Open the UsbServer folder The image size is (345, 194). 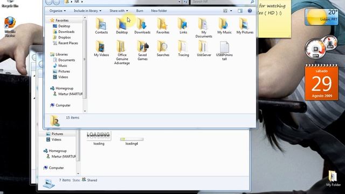pyautogui.click(x=204, y=48)
